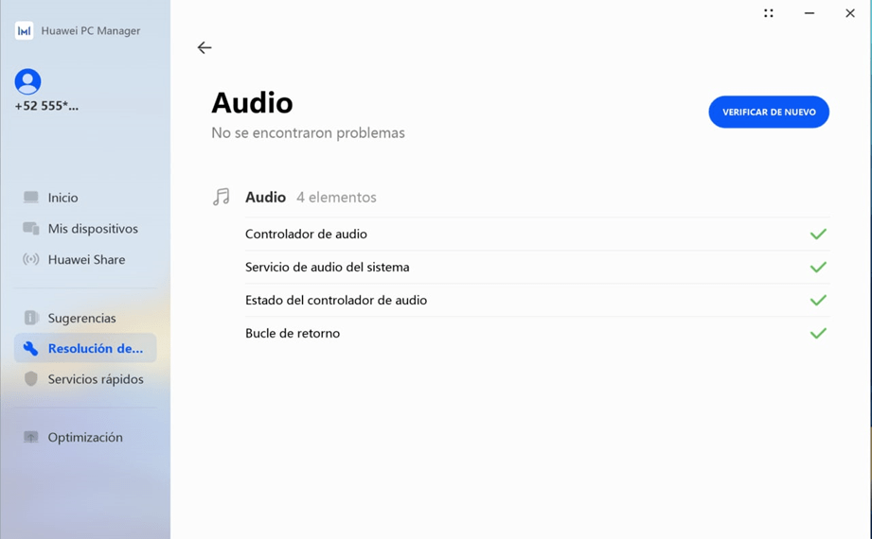Go back with the arrow icon

(205, 48)
